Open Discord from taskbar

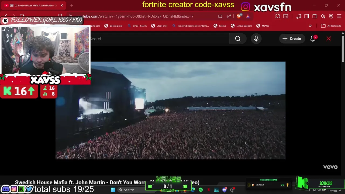click(224, 190)
